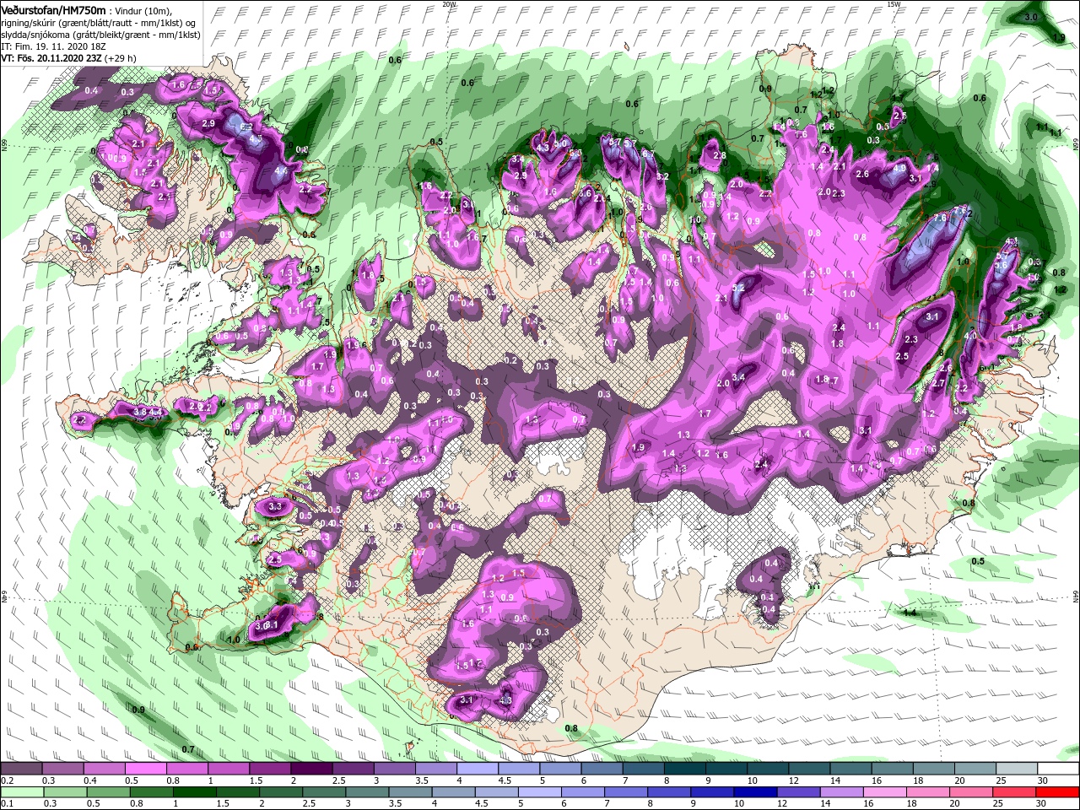Click the 'VT: Fös. 20.11.2020 23Z' valid time
This screenshot has width=1080, height=810.
[x=51, y=58]
